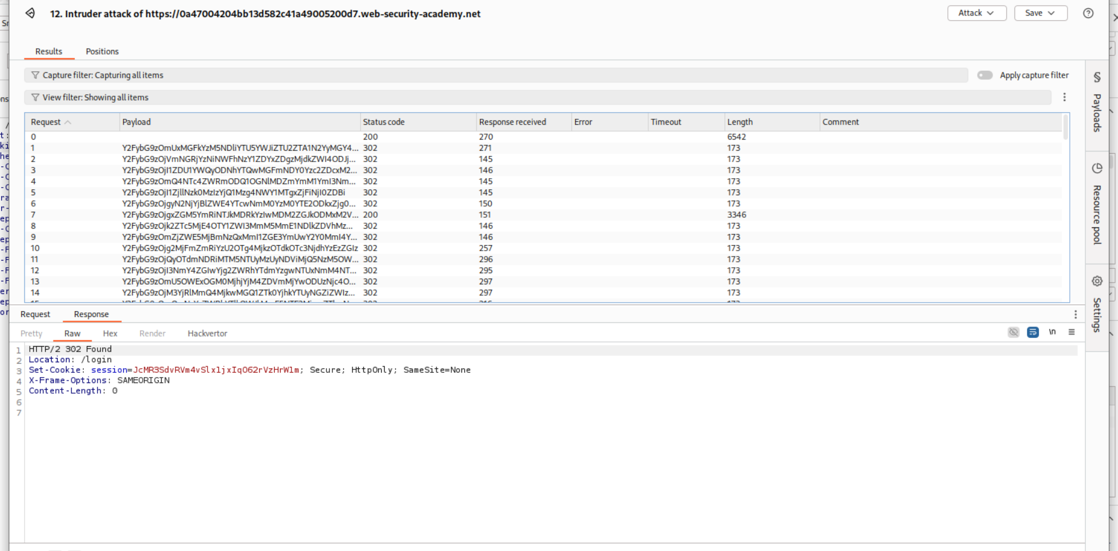Screen dimensions: 1118x551
Task: Toggle the blue line wrap button
Action: click(x=1033, y=332)
